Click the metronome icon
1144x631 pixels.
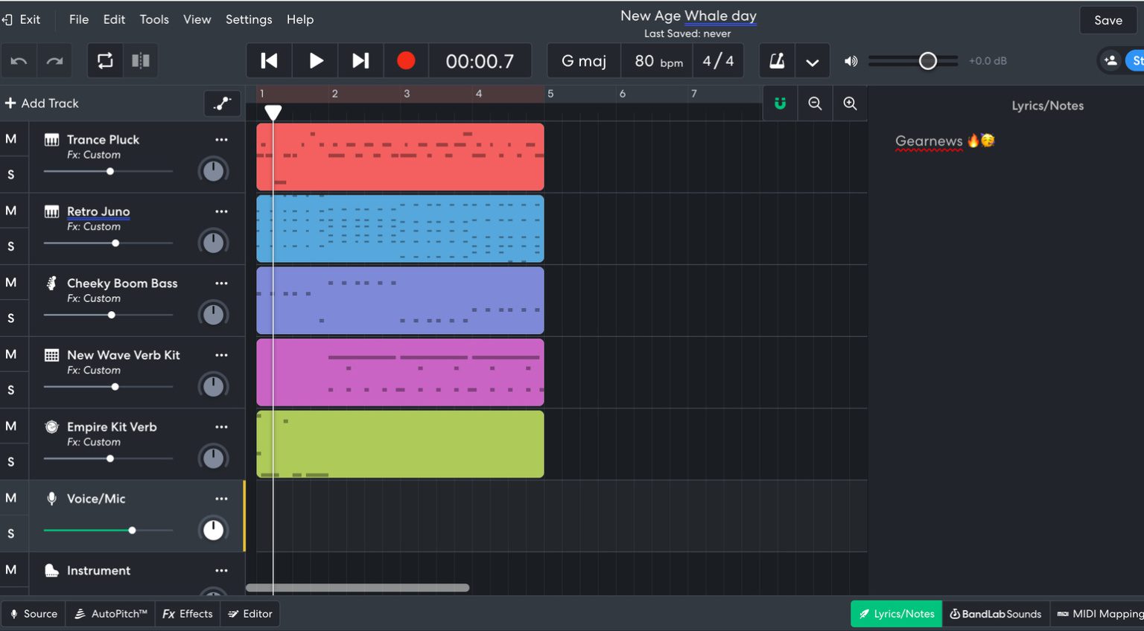coord(776,60)
